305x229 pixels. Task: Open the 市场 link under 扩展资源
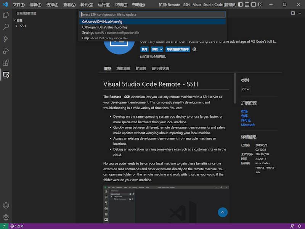coord(244,111)
